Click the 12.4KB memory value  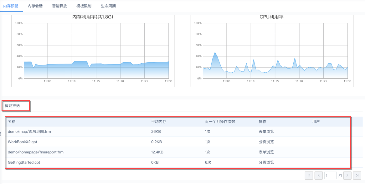157,152
